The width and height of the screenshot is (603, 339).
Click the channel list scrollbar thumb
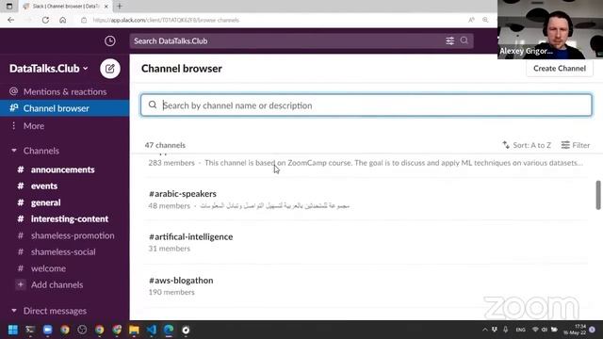598,195
